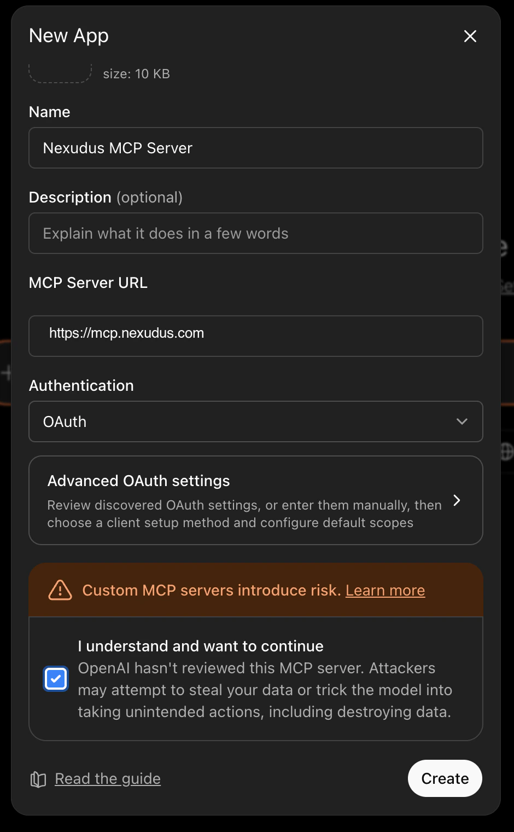The width and height of the screenshot is (514, 832).
Task: Click the 'Authentication' label
Action: (x=81, y=385)
